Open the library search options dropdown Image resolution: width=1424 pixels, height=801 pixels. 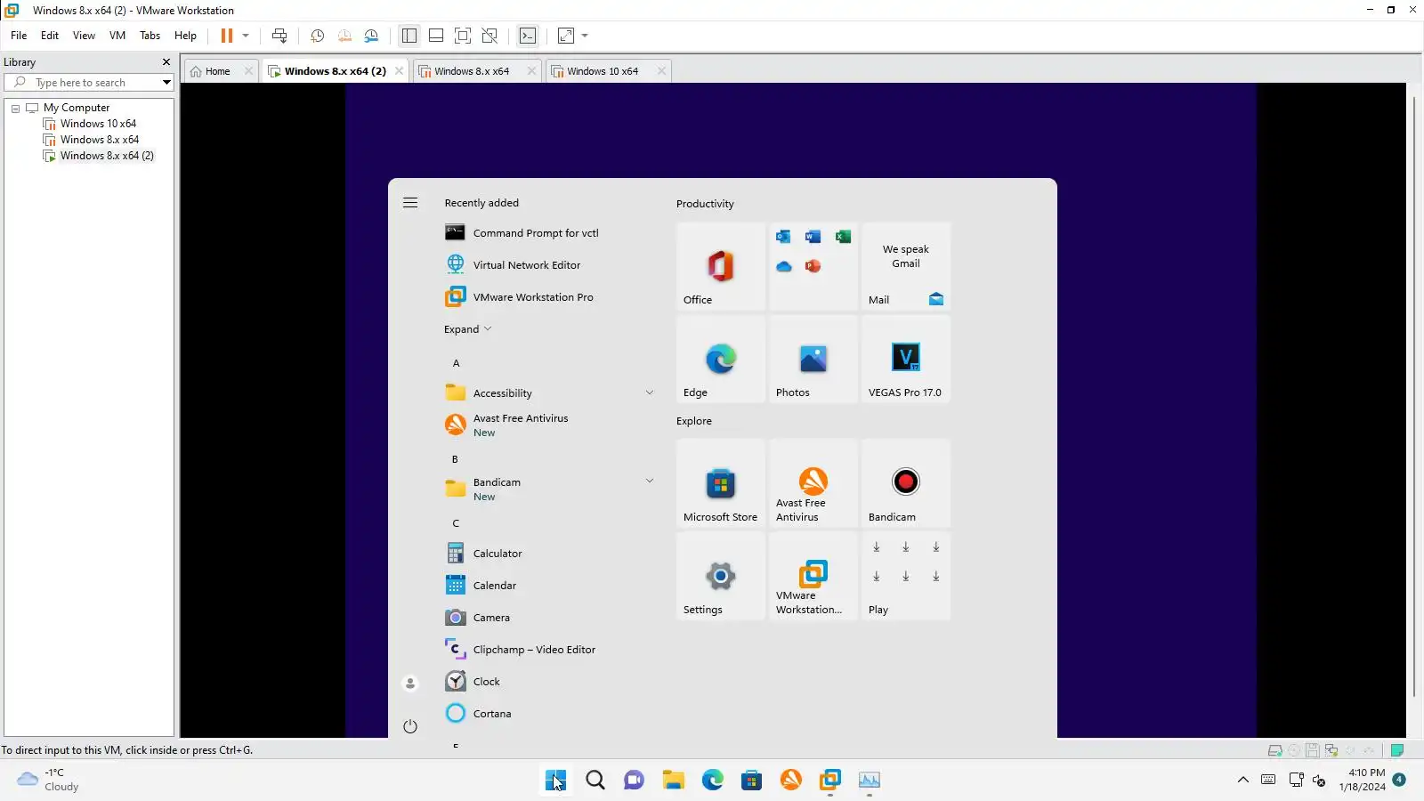pos(166,83)
